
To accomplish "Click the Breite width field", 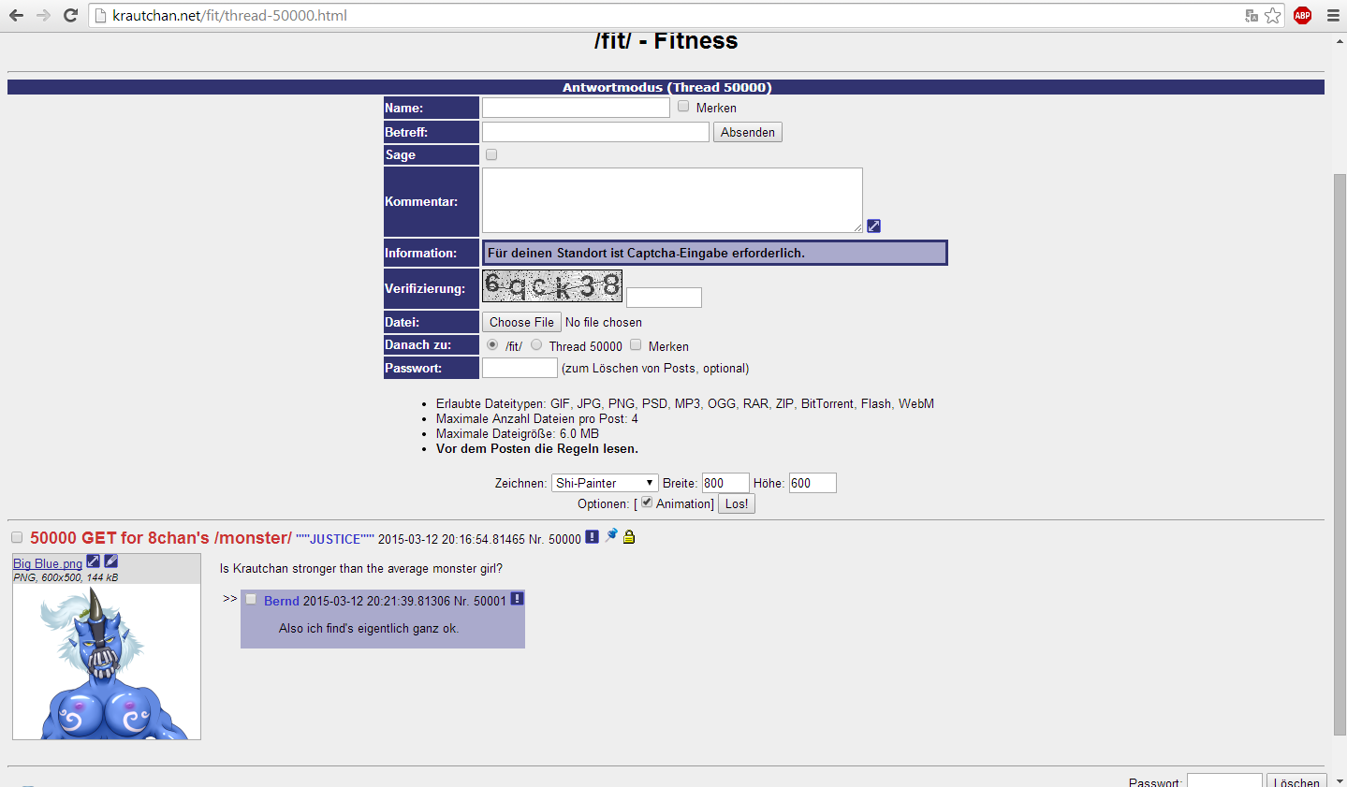I will (x=725, y=483).
